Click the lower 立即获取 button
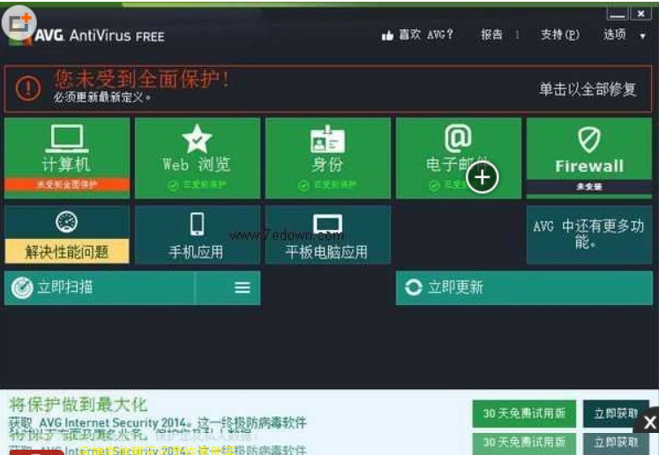 click(x=616, y=443)
